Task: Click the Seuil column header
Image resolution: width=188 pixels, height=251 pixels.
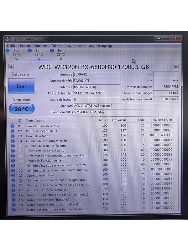Action: tap(141, 120)
